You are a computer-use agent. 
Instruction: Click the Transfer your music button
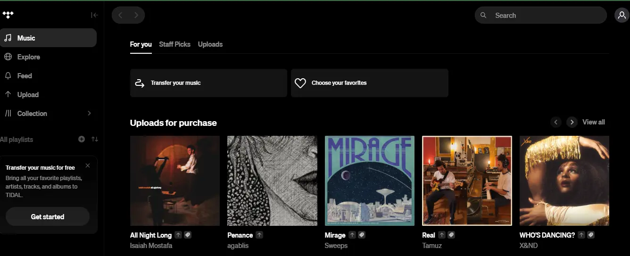pos(208,83)
